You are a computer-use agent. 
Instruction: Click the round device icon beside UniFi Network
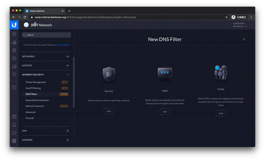tap(26, 25)
